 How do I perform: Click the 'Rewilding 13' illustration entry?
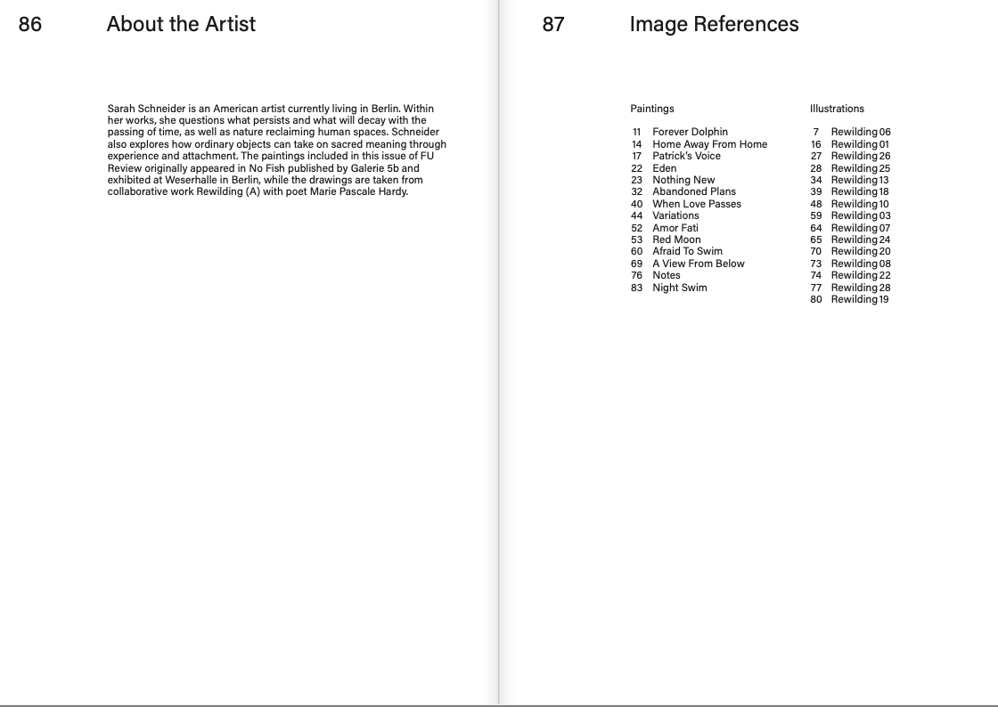(x=860, y=180)
